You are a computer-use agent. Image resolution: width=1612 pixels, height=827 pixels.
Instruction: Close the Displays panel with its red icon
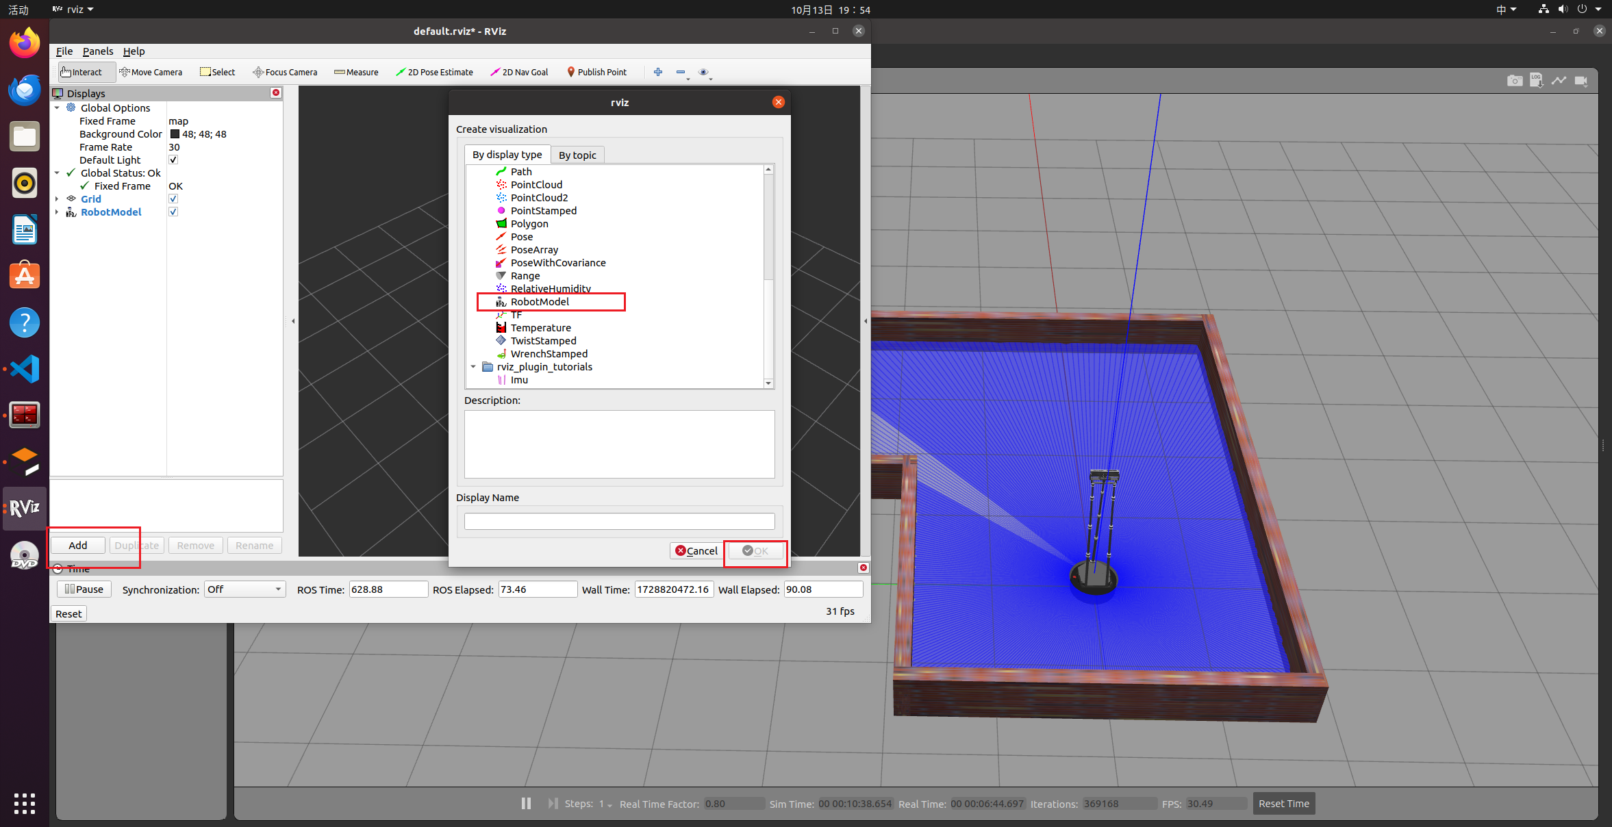coord(276,92)
